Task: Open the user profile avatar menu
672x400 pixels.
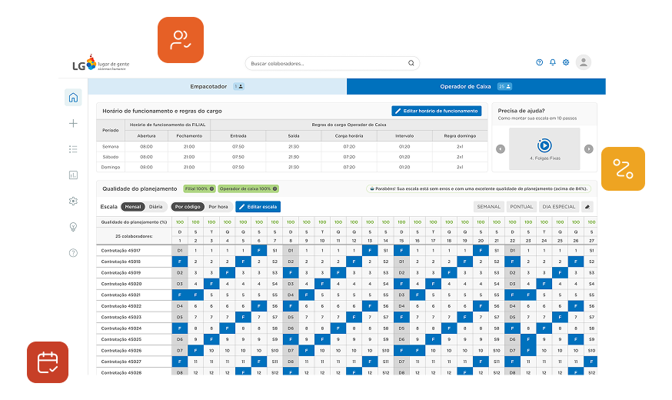Action: point(584,62)
